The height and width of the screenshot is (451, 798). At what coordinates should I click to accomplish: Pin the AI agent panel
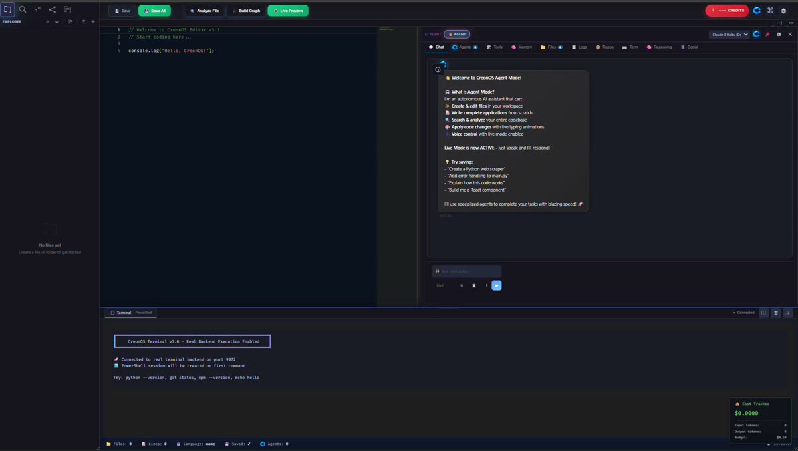767,34
